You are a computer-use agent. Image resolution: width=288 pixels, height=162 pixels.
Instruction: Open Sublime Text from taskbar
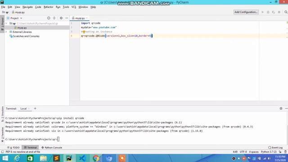[57, 158]
